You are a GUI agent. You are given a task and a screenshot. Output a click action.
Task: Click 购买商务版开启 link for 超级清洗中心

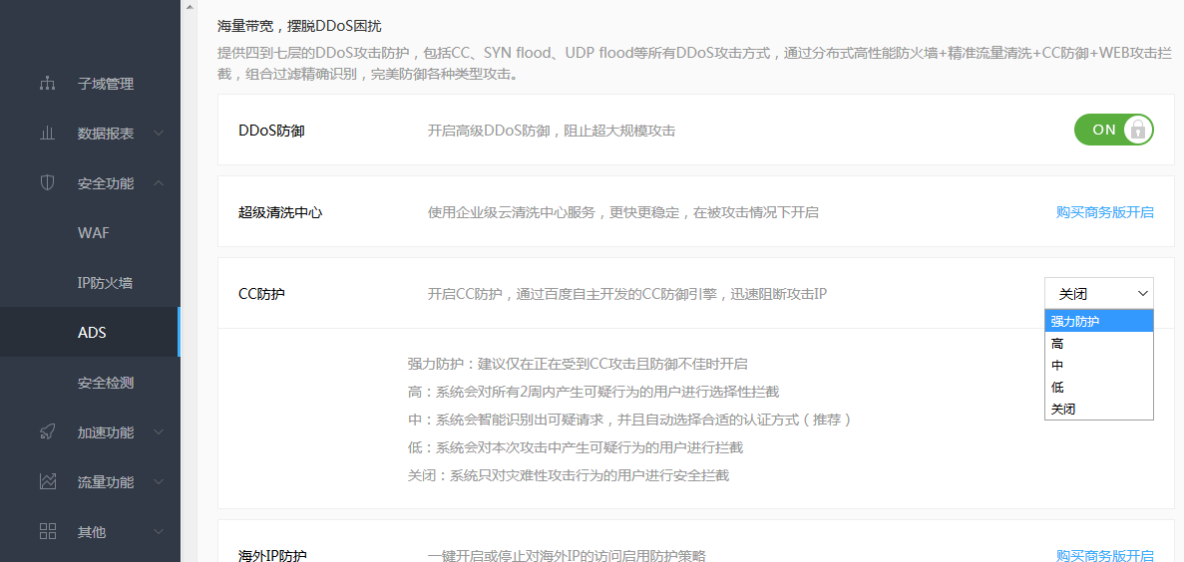(1104, 212)
